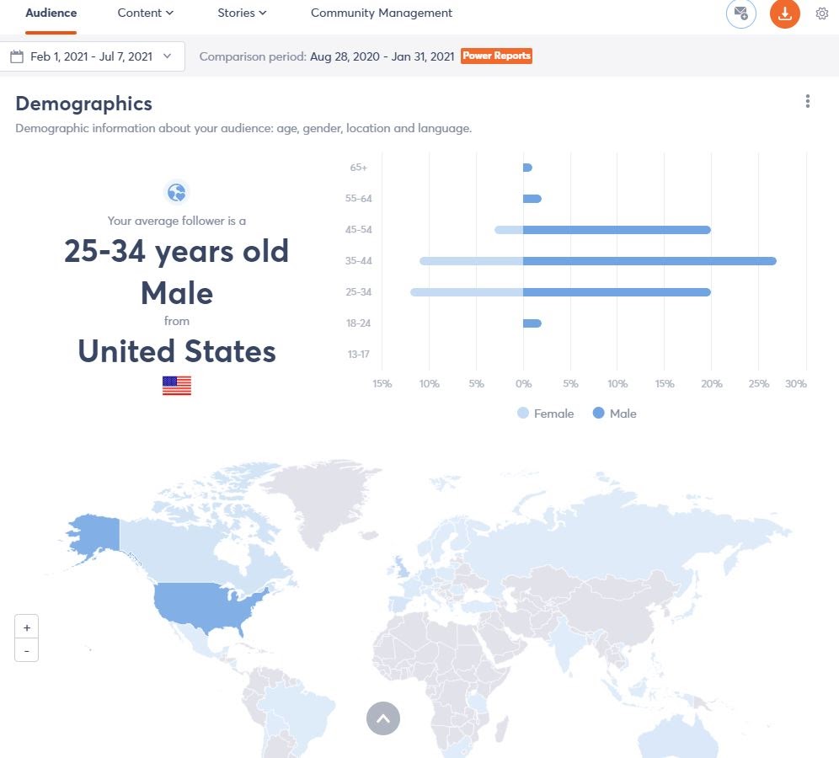839x758 pixels.
Task: Open the Content tab menu
Action: [145, 13]
